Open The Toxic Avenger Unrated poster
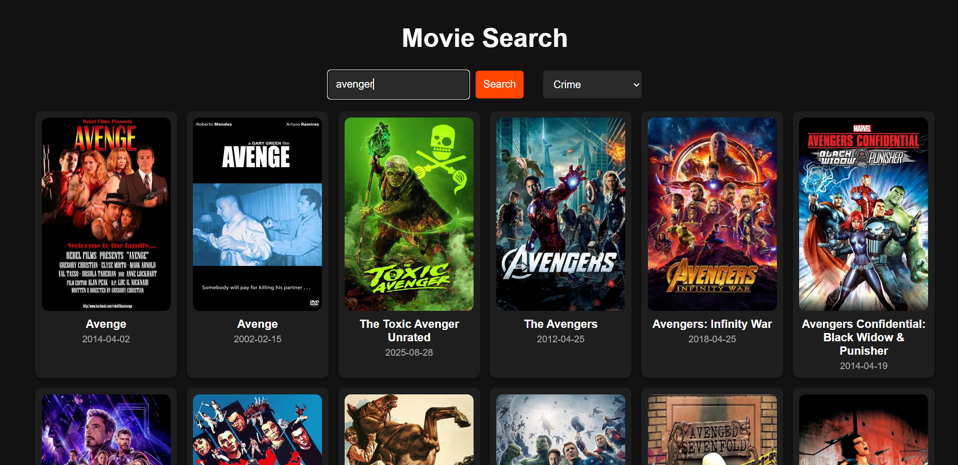Image resolution: width=958 pixels, height=465 pixels. [409, 214]
